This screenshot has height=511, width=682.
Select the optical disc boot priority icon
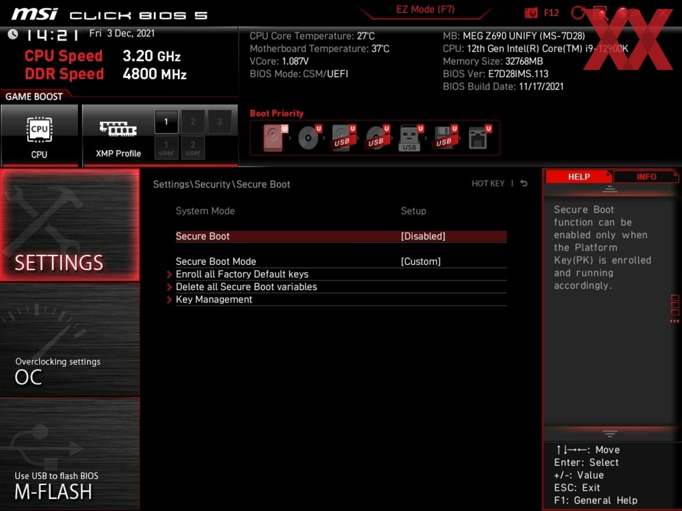click(x=309, y=138)
